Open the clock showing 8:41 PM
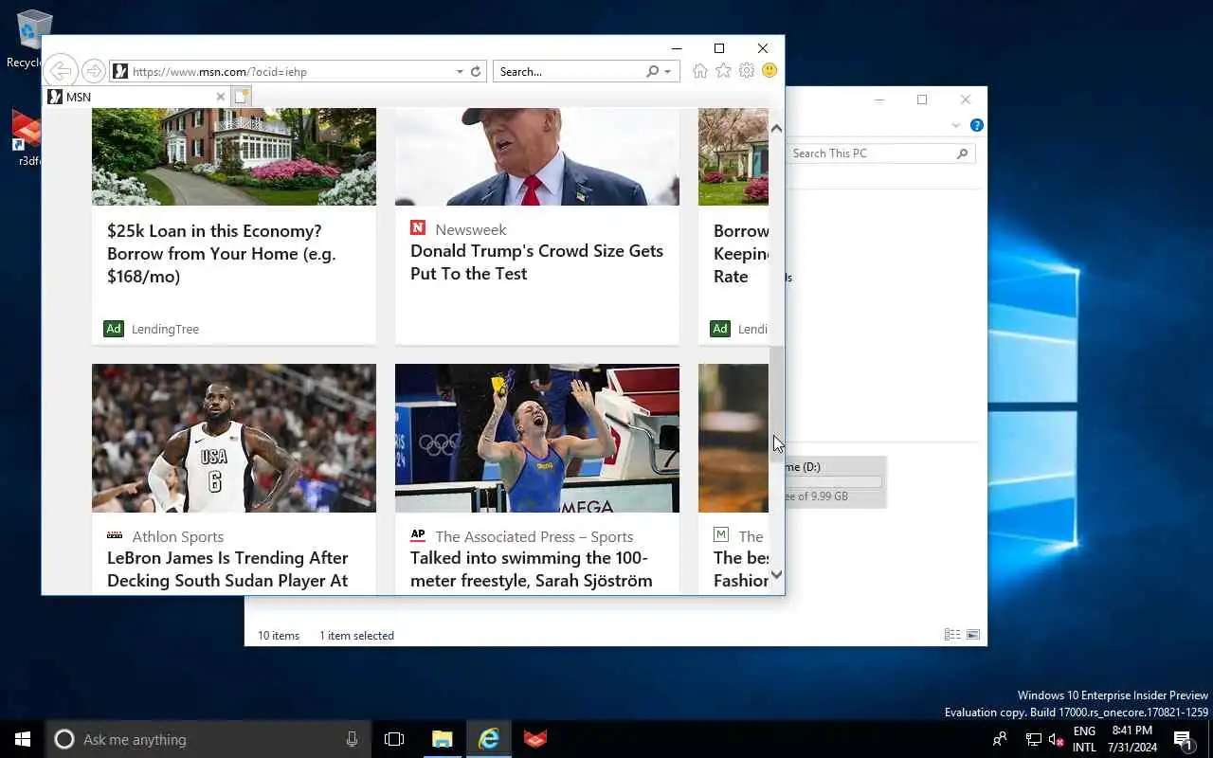Viewport: 1213px width, 758px height. pos(1132,739)
